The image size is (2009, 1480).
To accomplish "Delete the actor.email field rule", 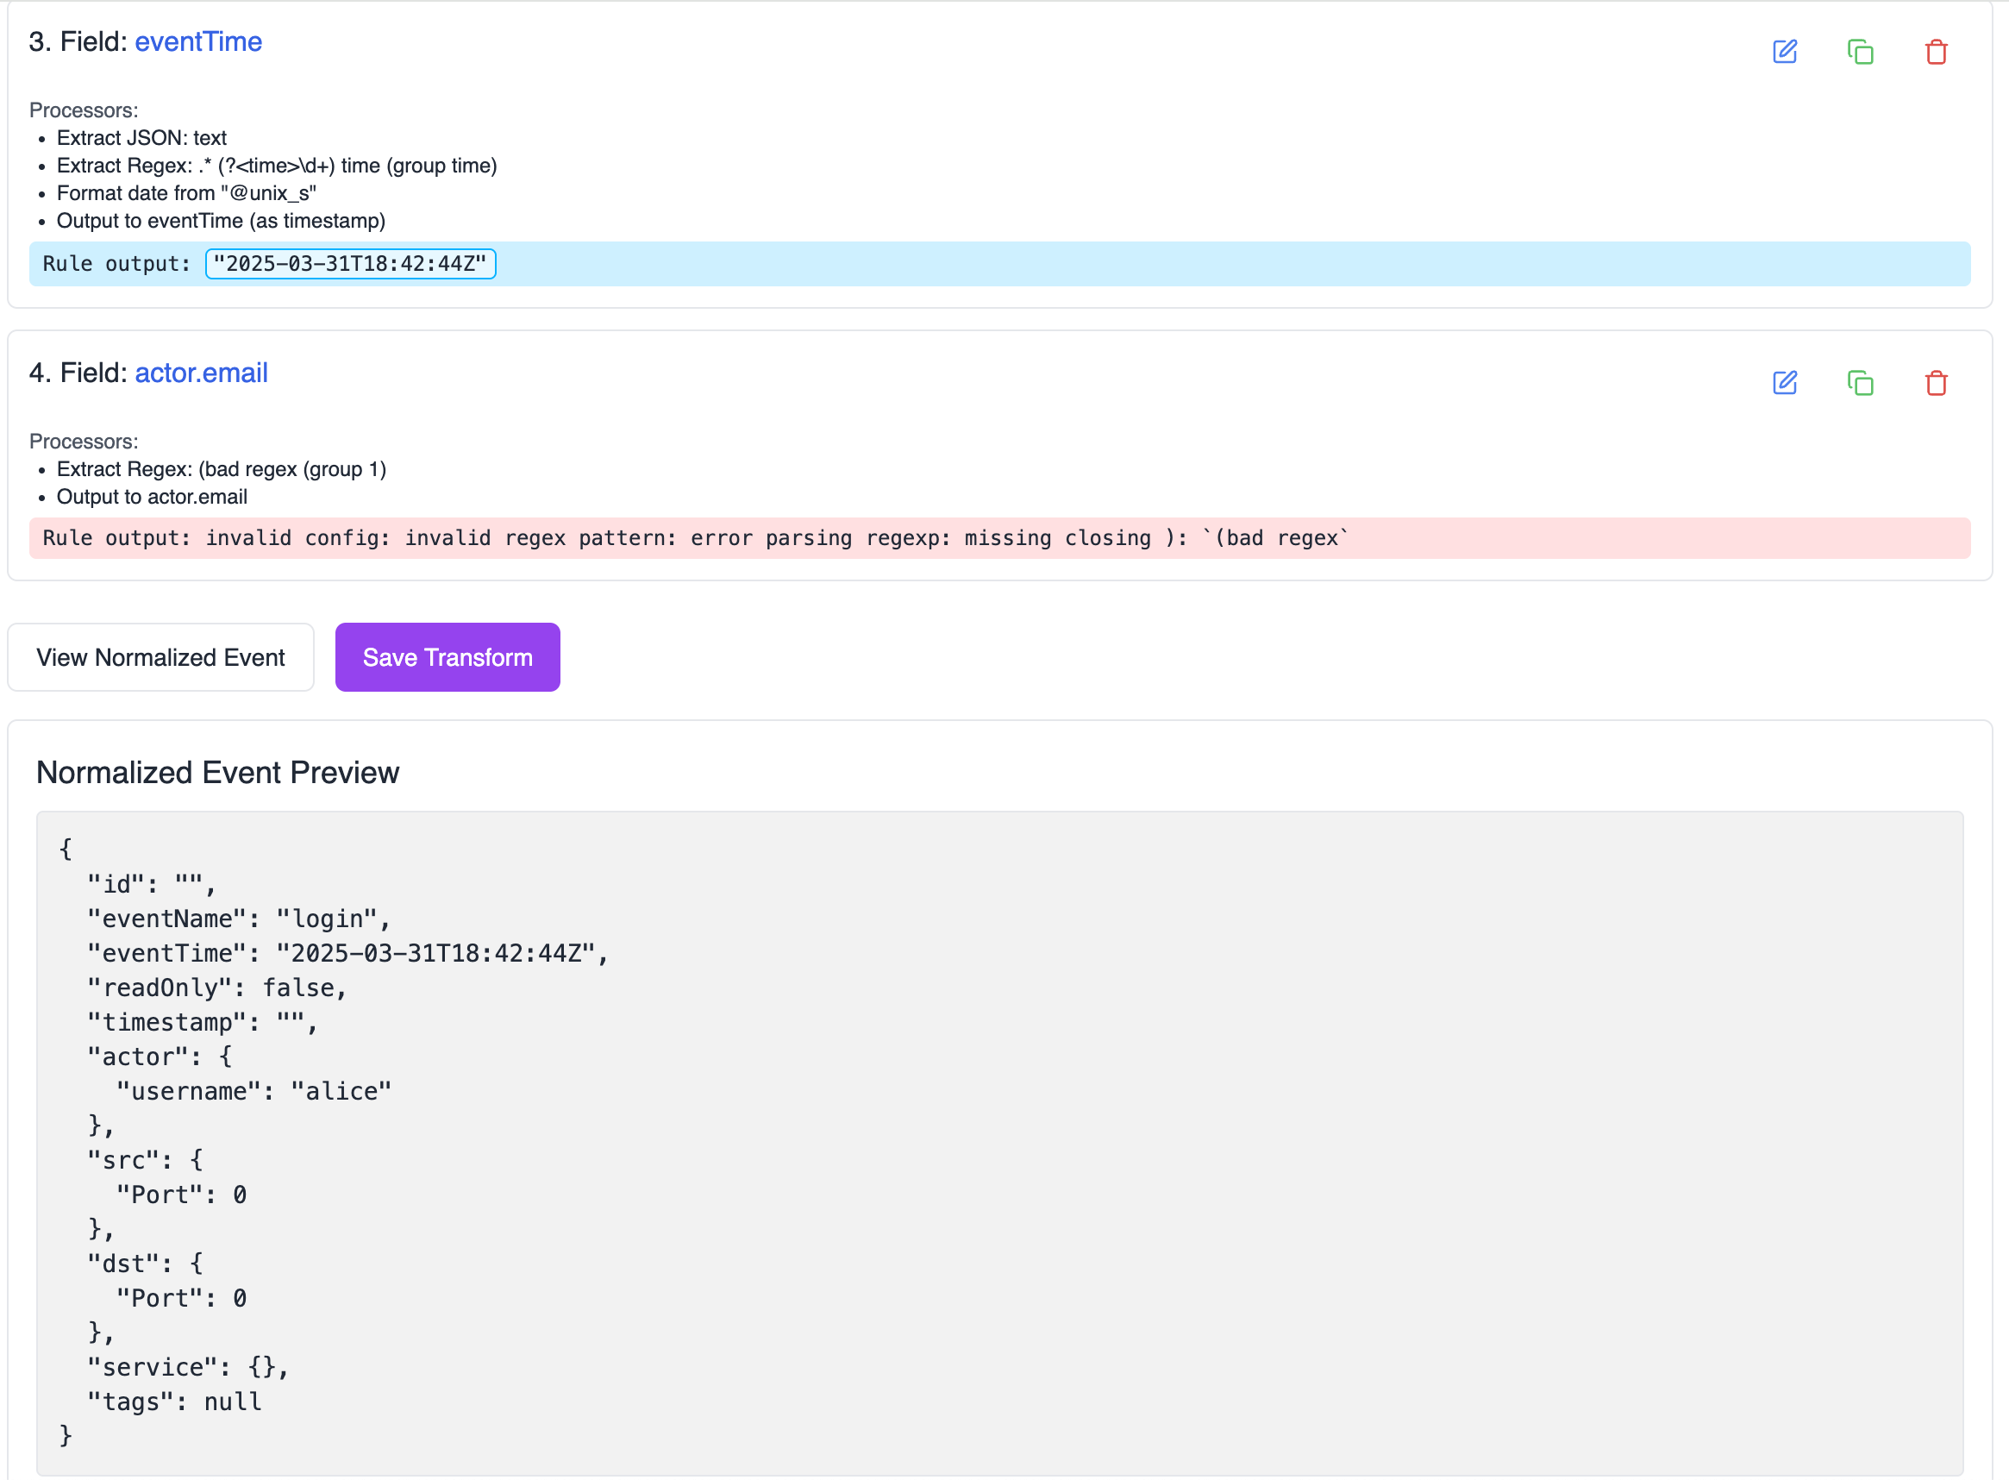I will point(1936,384).
